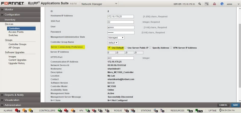Click the second ROGUE status icon
The height and width of the screenshot is (113, 241).
coord(133,110)
